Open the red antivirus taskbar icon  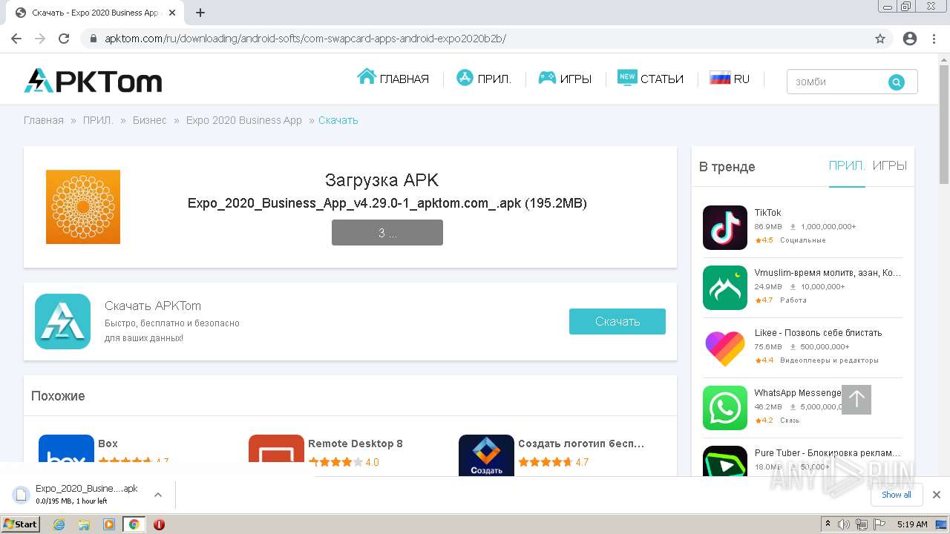pos(159,524)
